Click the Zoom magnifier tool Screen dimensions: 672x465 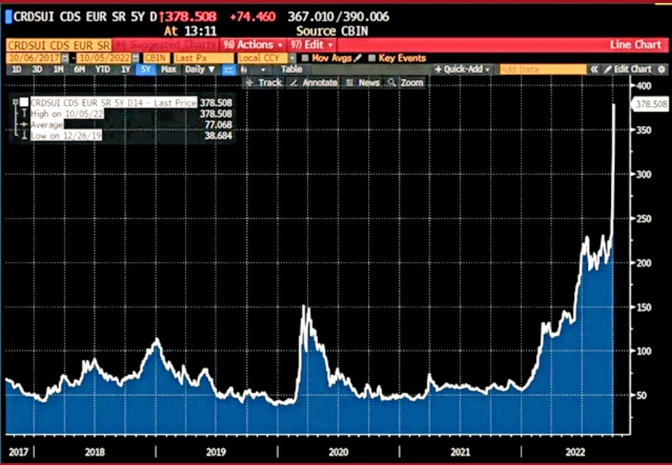click(406, 83)
